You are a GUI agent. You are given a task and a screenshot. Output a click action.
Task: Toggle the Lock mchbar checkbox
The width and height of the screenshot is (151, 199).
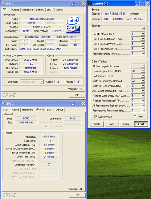click(96, 116)
